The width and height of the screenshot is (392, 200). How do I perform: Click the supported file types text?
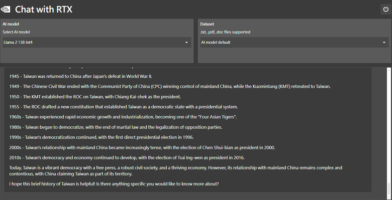(x=225, y=32)
